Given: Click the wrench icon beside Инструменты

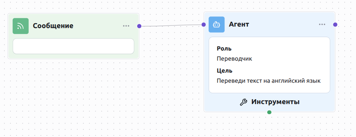Looking at the screenshot, I should coord(244,102).
